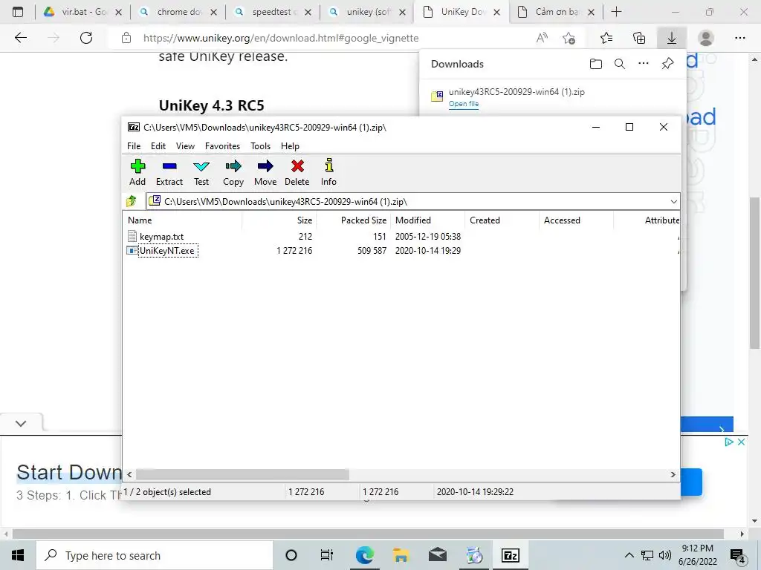Open a new browser tab

616,12
